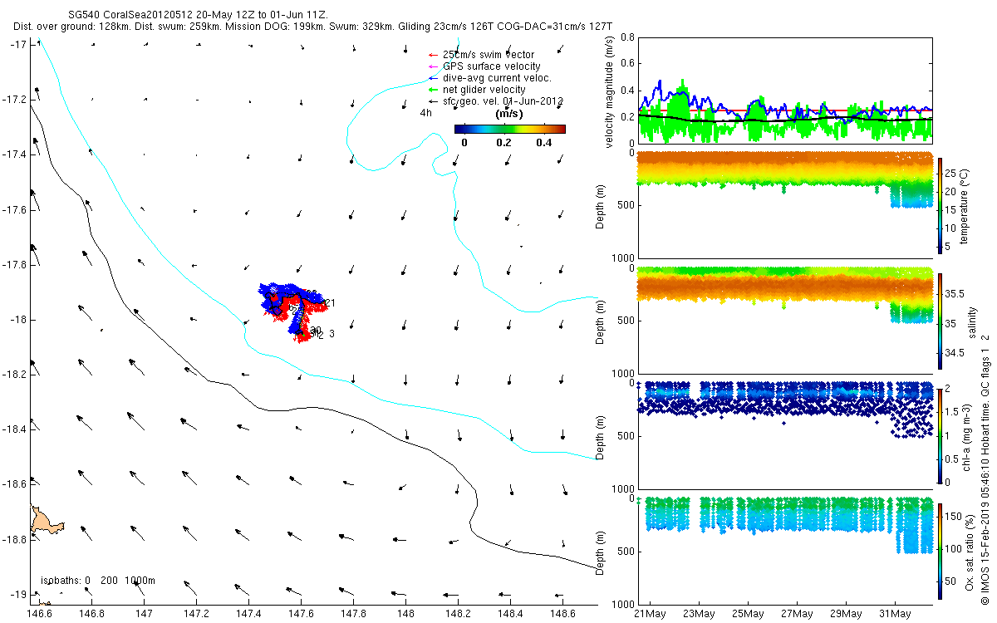Click the temperature depth-time plot panel
This screenshot has width=997, height=623.
(x=784, y=204)
